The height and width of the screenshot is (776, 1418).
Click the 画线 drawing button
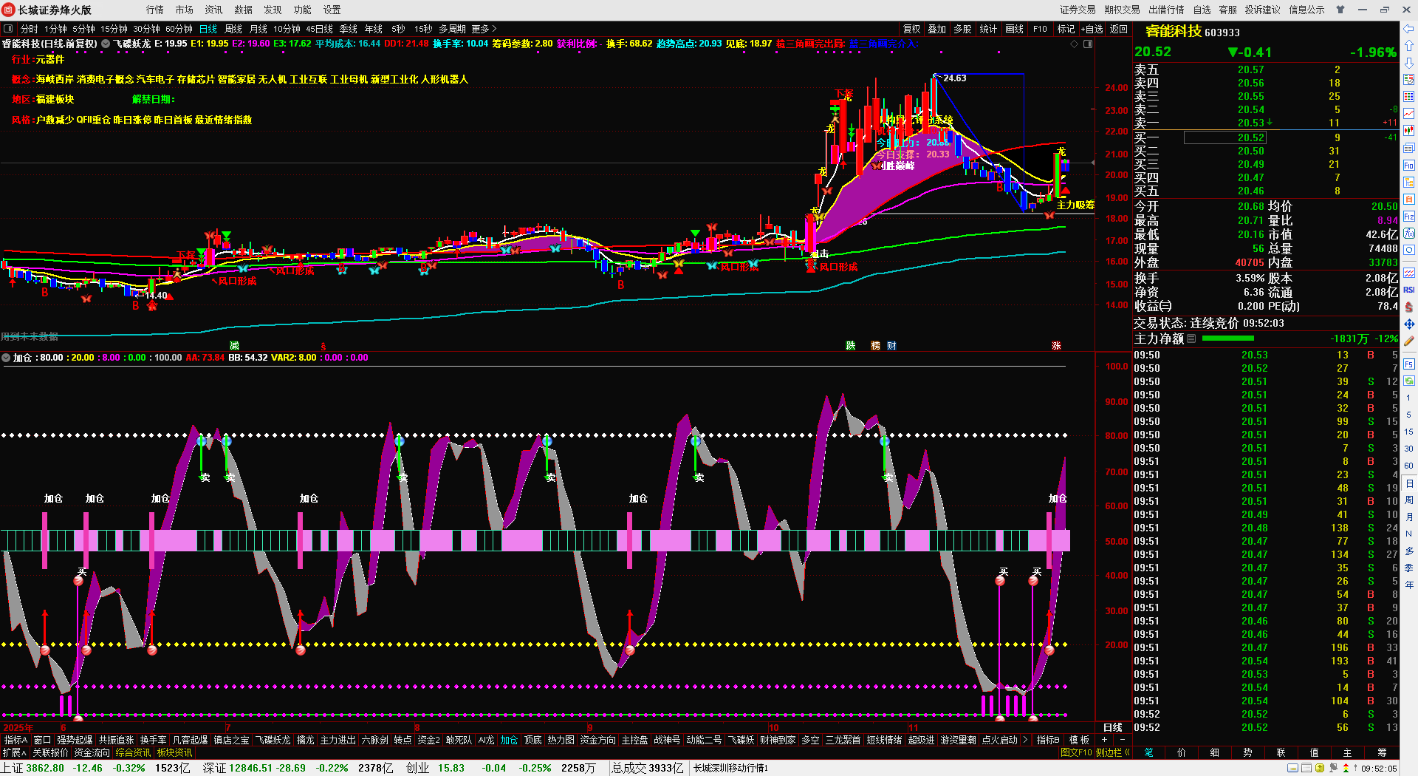tap(1015, 29)
